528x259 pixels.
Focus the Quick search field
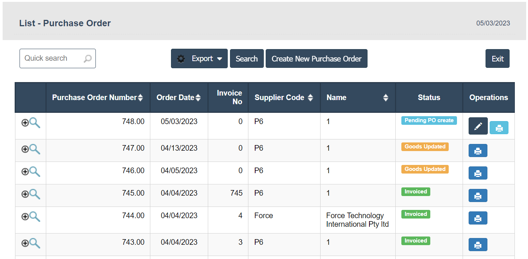53,58
